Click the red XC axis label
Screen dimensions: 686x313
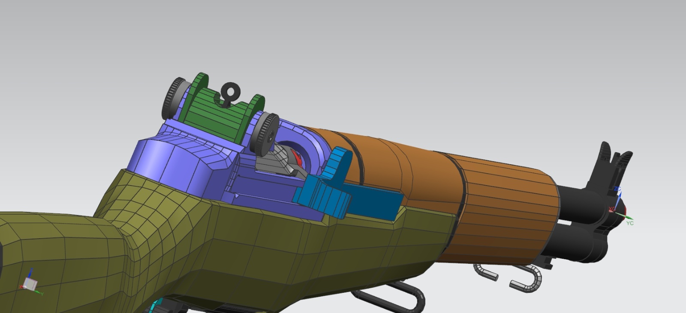612,209
